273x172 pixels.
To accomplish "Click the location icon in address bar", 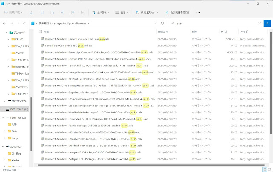I will coord(32,23).
